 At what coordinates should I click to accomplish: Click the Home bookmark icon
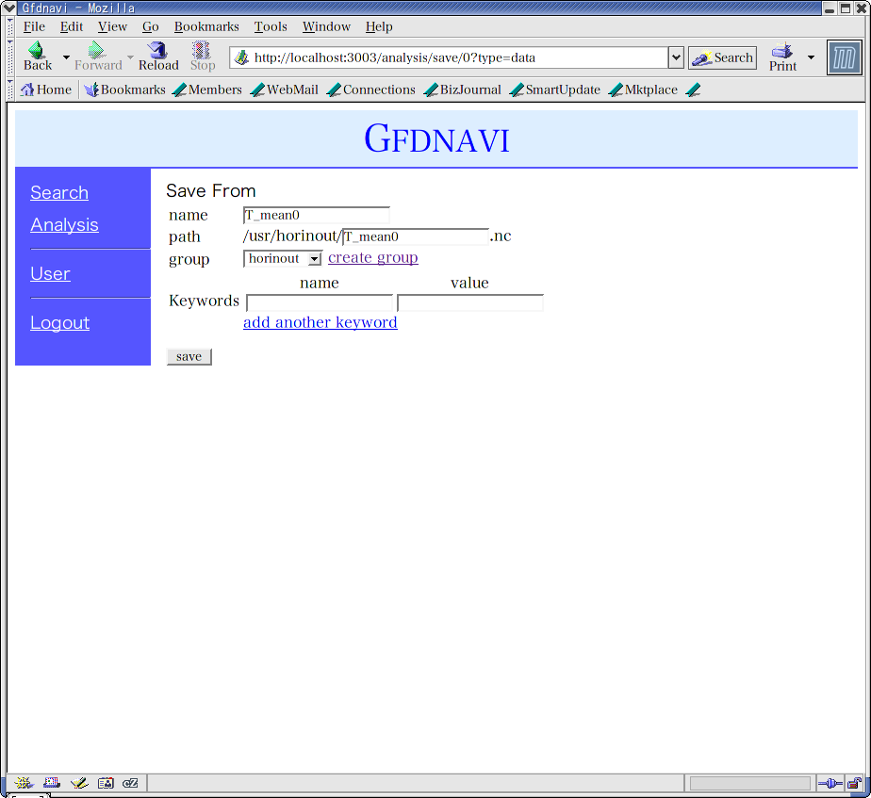[x=27, y=90]
